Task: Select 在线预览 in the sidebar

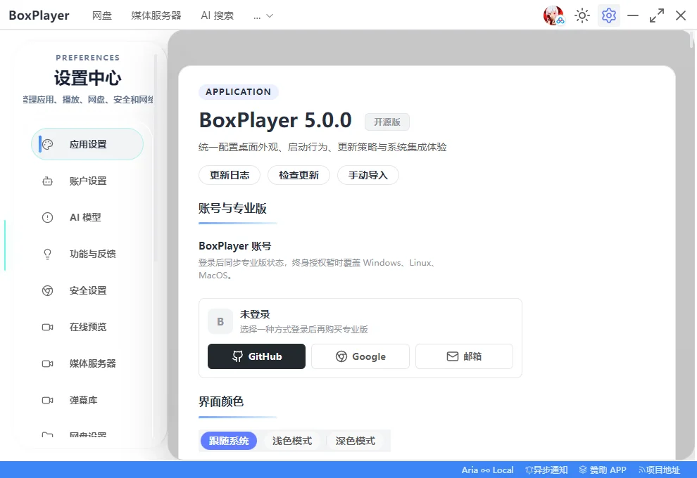Action: tap(87, 327)
